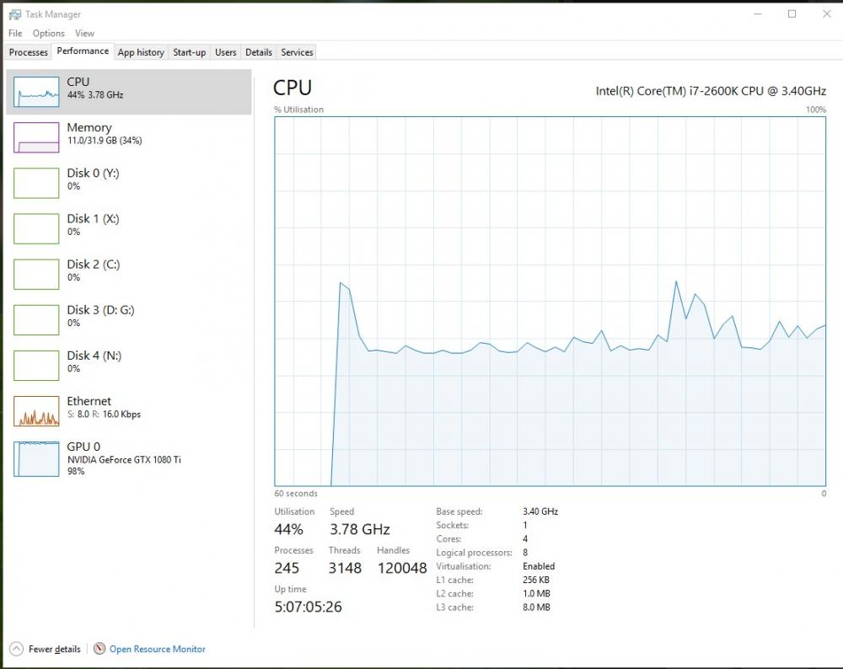Select the Performance tab
The image size is (843, 669).
pos(83,51)
